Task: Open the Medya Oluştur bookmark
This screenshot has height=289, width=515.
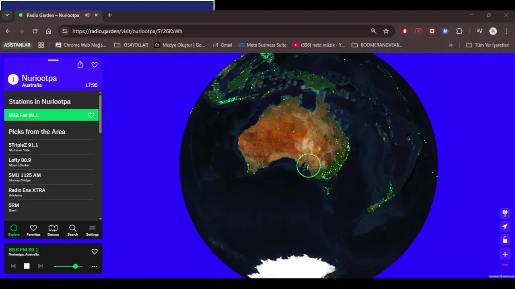Action: pos(180,45)
